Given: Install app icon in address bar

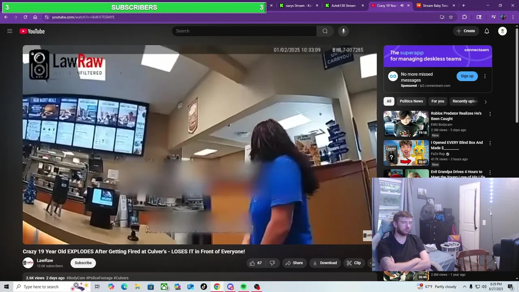Looking at the screenshot, I should [442, 17].
